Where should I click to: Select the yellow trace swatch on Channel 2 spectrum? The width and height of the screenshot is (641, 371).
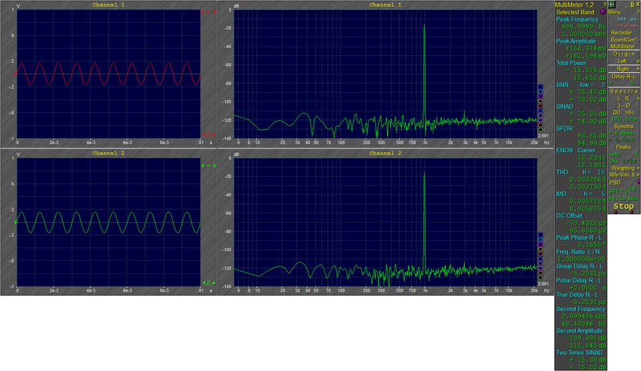[x=540, y=250]
